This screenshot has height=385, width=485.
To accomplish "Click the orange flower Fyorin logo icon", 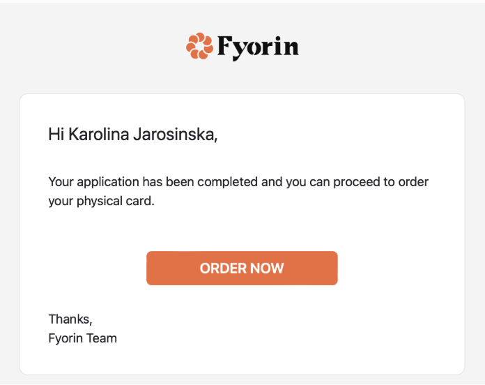I will point(199,46).
